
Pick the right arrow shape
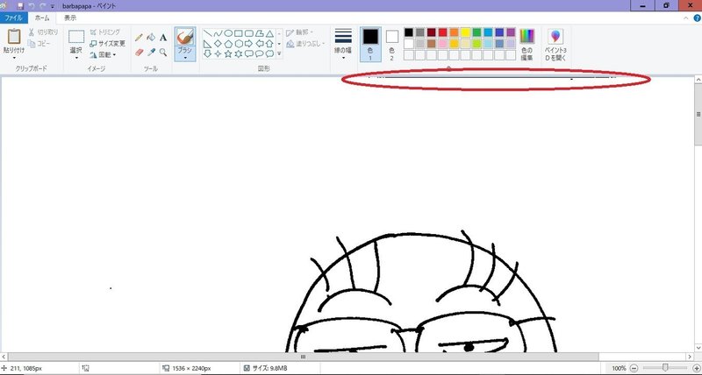click(x=248, y=44)
